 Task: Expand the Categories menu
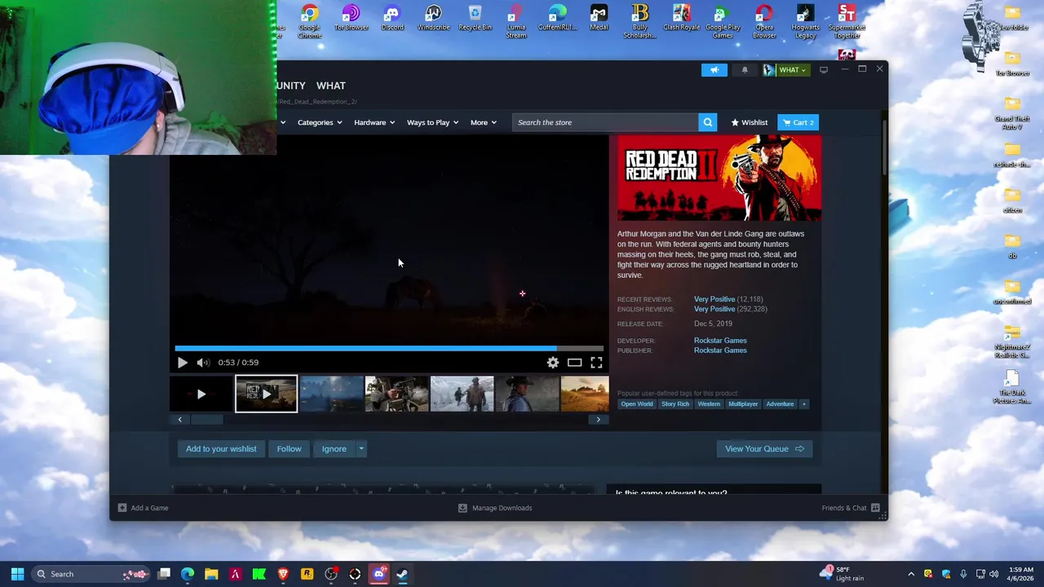click(319, 122)
